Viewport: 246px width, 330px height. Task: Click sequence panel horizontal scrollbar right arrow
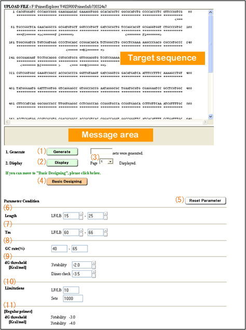[x=206, y=122]
